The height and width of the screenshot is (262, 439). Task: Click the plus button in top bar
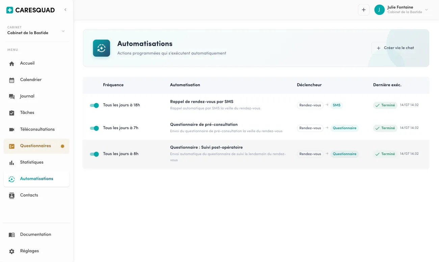point(364,10)
